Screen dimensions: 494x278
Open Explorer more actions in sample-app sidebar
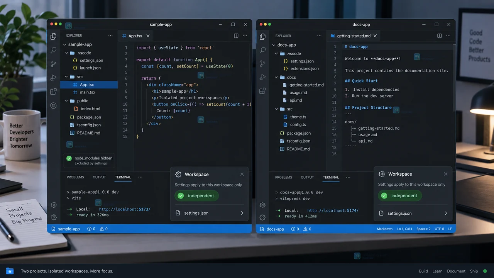point(110,36)
